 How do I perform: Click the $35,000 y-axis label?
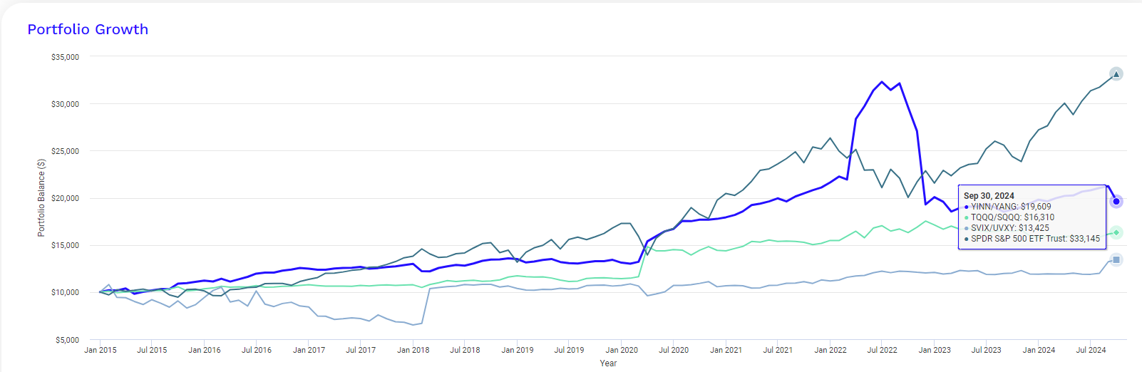[65, 57]
